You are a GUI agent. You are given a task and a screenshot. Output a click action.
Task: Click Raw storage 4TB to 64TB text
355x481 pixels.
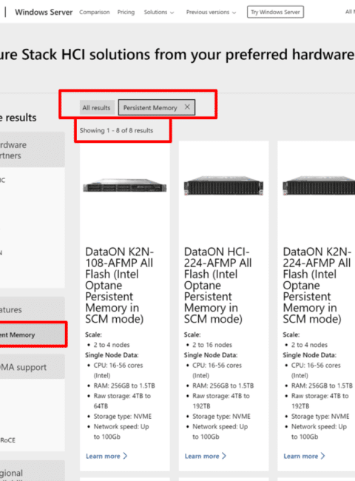pyautogui.click(x=122, y=401)
